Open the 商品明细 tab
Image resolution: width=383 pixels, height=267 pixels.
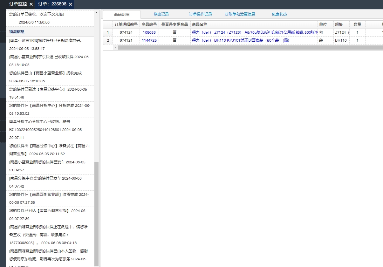pyautogui.click(x=122, y=14)
